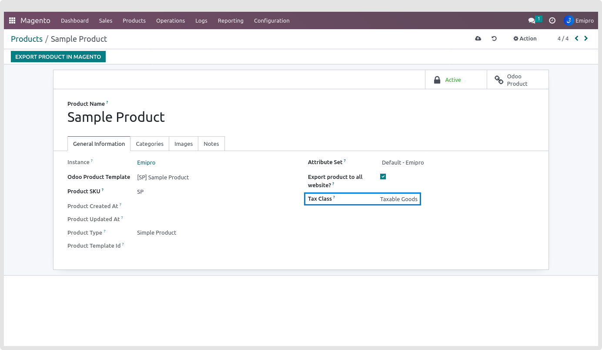Click the cloud save icon

[478, 39]
